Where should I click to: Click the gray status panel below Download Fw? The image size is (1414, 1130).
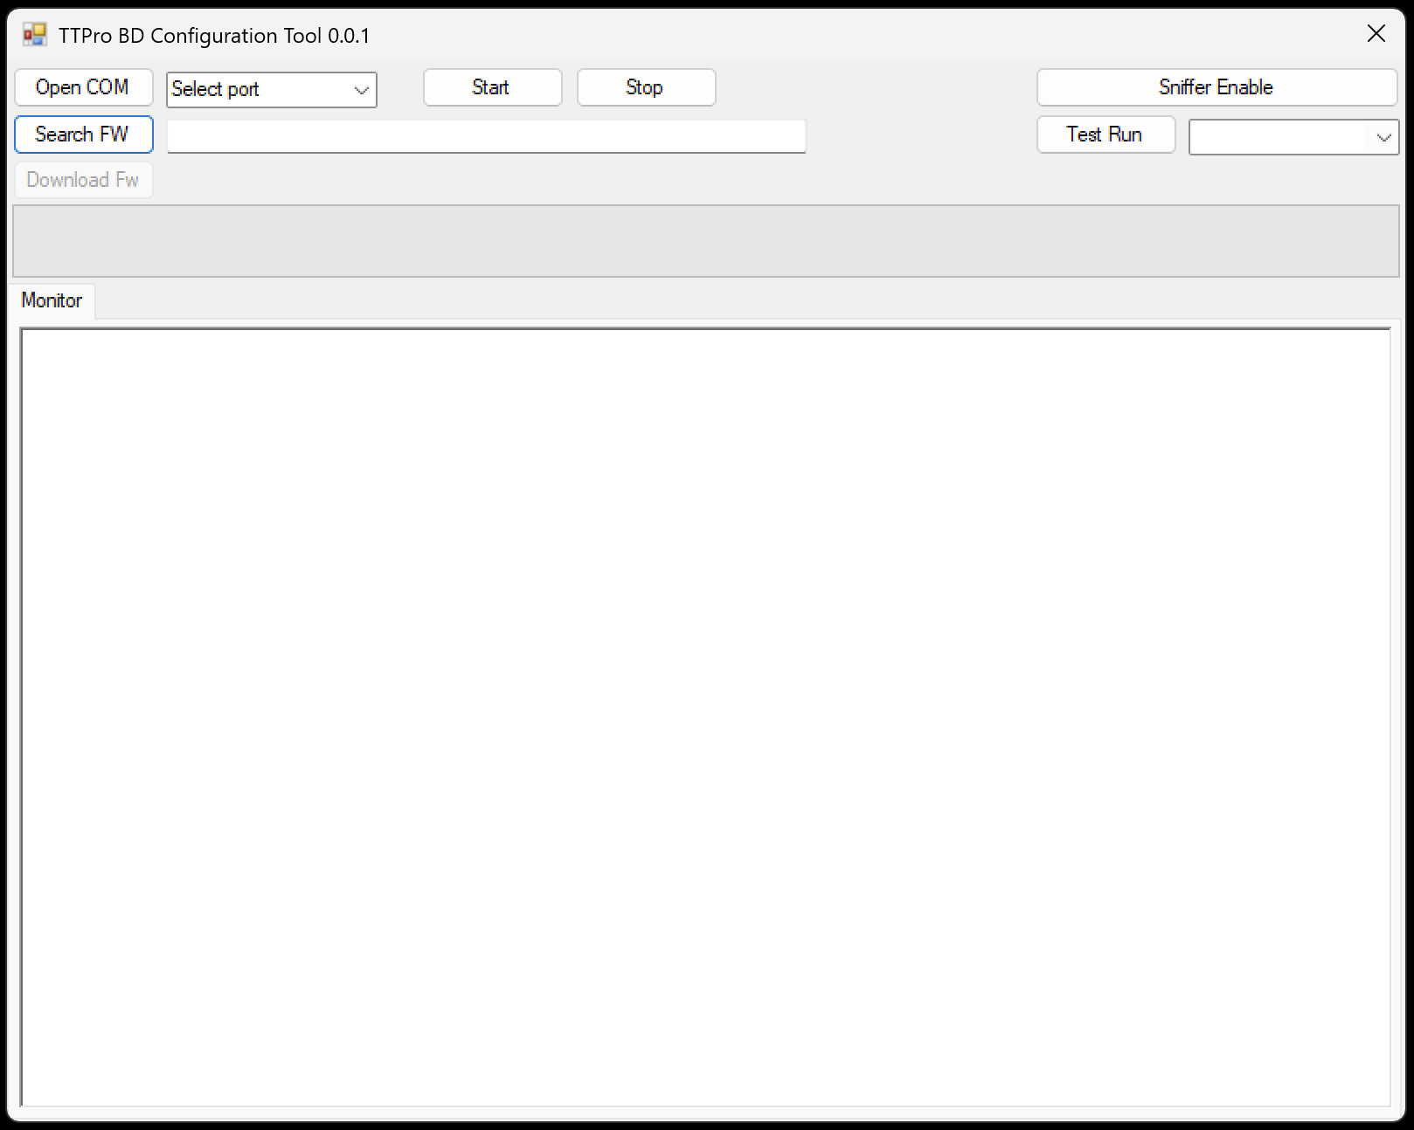(706, 241)
